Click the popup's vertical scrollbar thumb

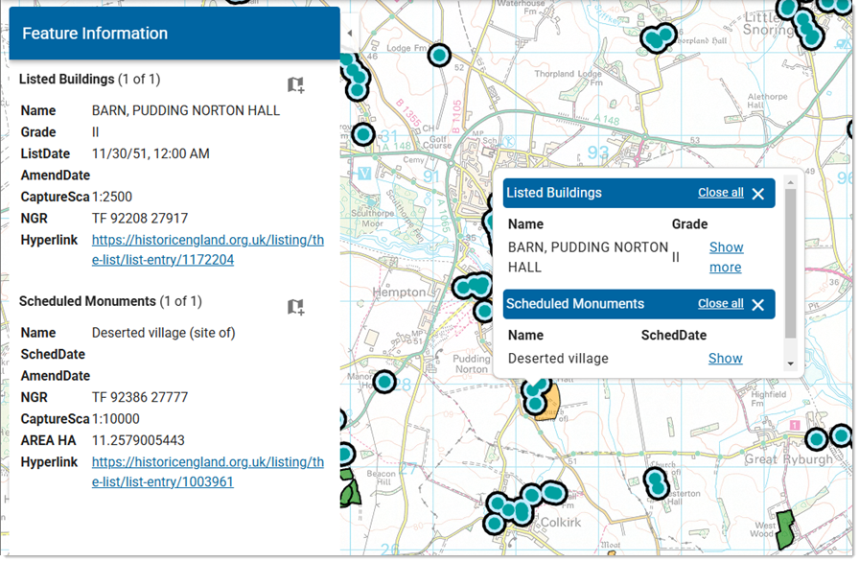point(790,264)
